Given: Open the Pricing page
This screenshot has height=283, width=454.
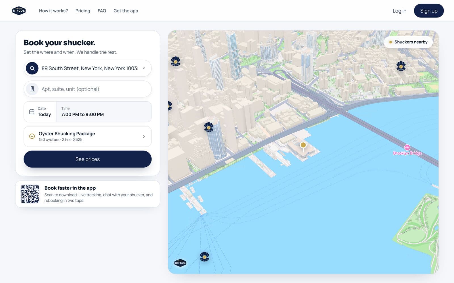Looking at the screenshot, I should (x=83, y=11).
